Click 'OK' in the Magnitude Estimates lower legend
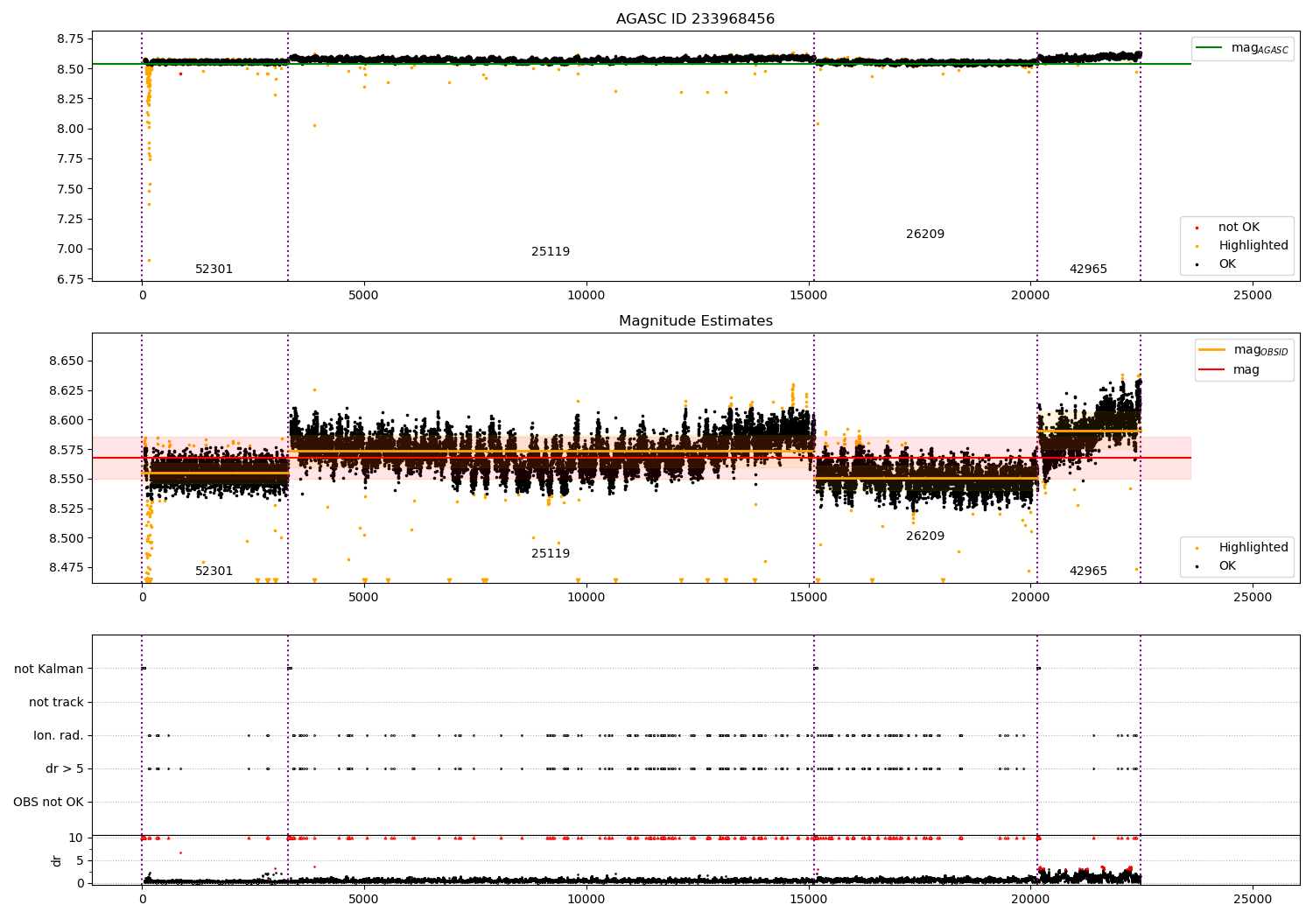This screenshot has width=1313, height=919. (x=1227, y=565)
